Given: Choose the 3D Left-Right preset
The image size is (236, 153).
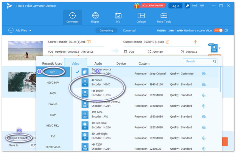Looking at the screenshot, I should point(145,136).
